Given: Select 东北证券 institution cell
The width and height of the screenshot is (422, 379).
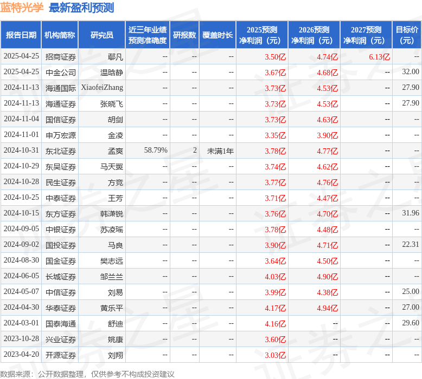Looking at the screenshot, I should pos(61,151).
